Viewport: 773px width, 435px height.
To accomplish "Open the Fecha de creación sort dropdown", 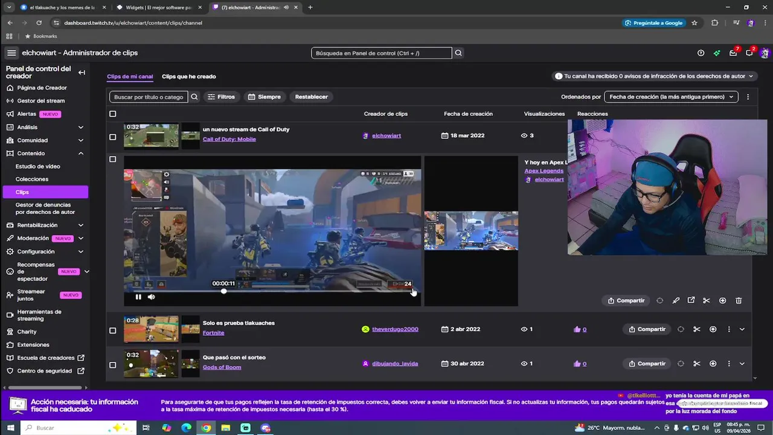I will (x=671, y=97).
